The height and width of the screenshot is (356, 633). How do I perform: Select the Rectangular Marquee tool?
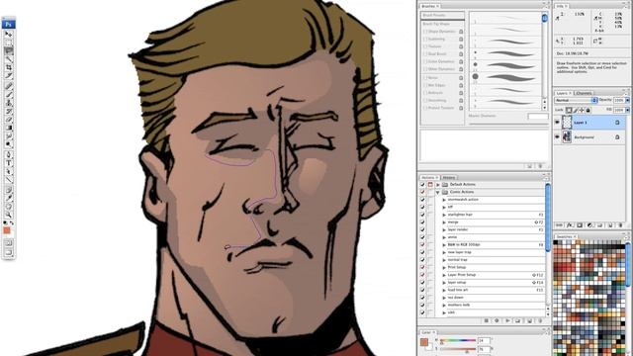[x=8, y=43]
